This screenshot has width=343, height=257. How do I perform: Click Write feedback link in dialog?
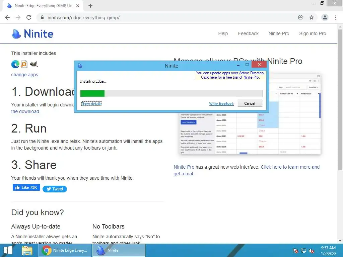click(221, 104)
